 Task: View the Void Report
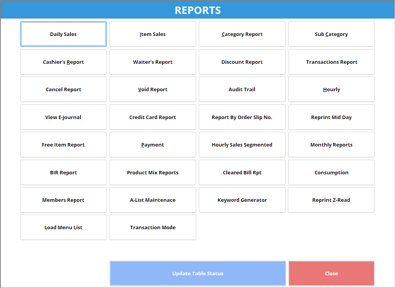click(152, 89)
